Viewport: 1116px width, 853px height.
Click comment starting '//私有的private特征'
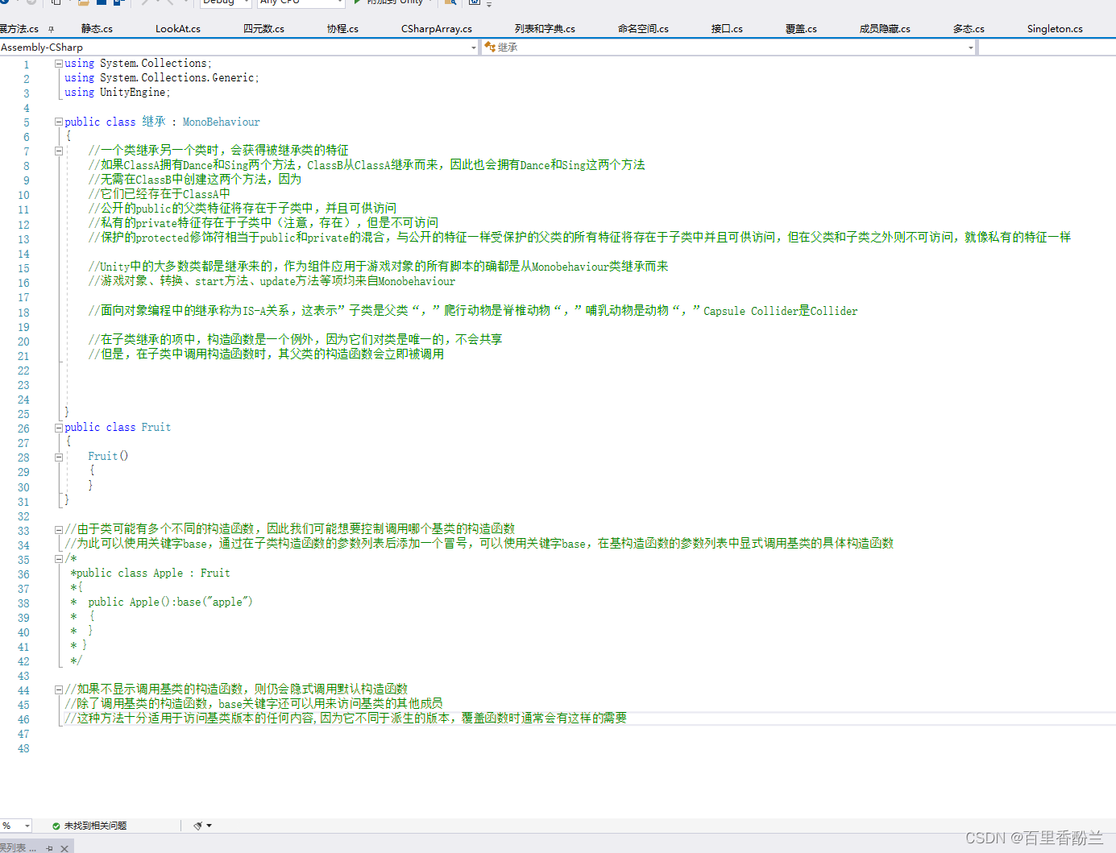[263, 223]
